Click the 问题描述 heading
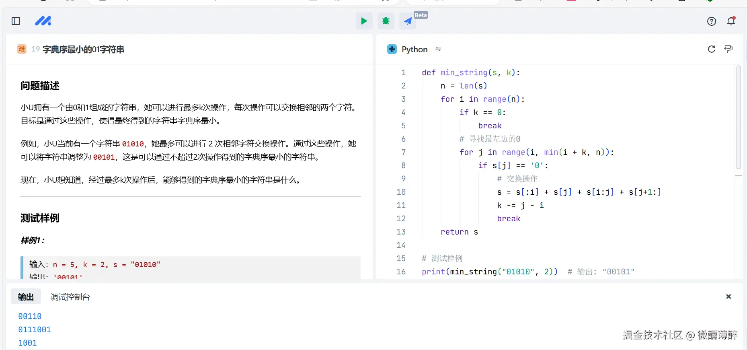 [40, 86]
